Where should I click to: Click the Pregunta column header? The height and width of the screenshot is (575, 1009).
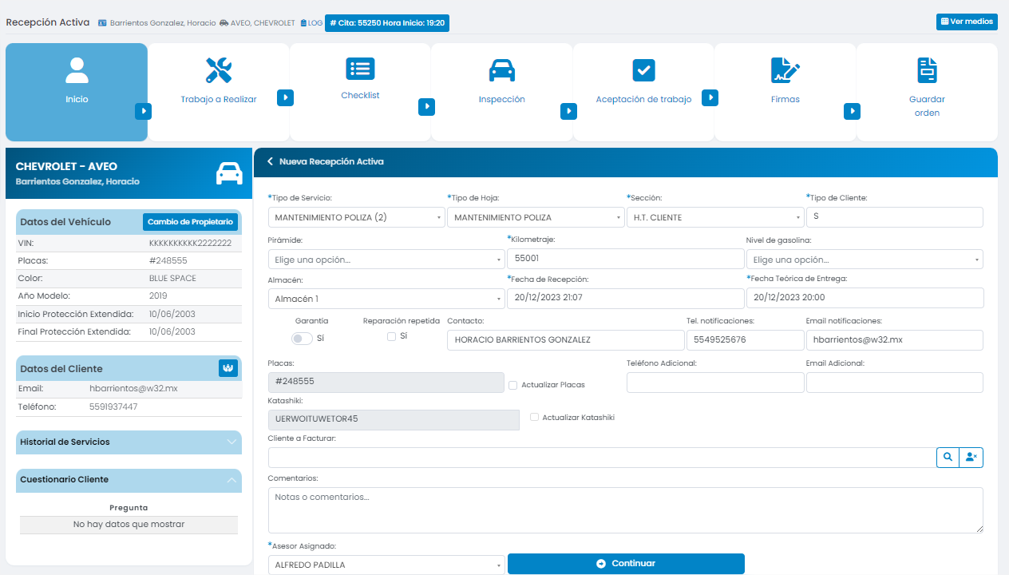[x=129, y=507]
